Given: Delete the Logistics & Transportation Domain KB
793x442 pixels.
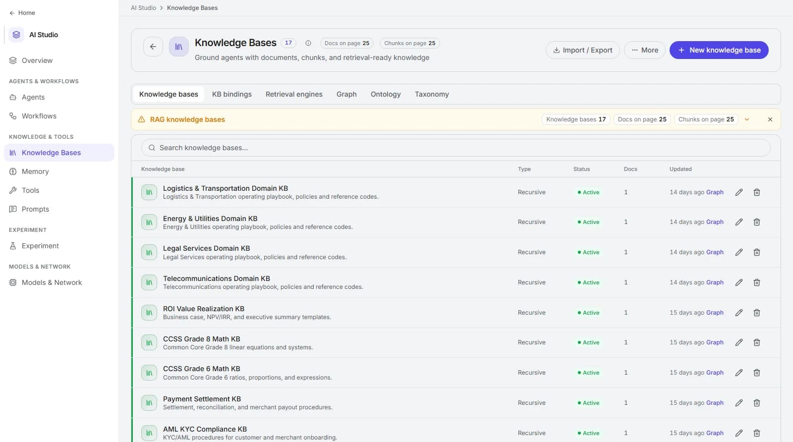Looking at the screenshot, I should coord(757,192).
